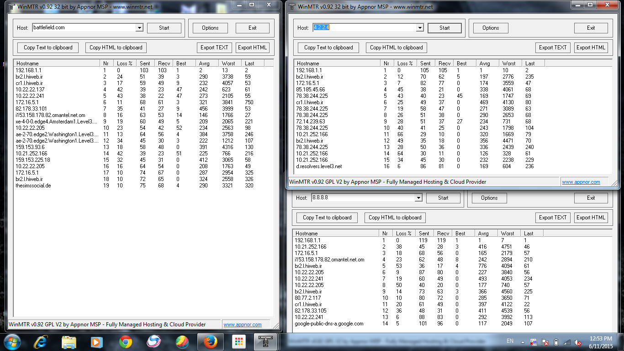Launch Google Chrome from the taskbar
The width and height of the screenshot is (624, 351).
[x=126, y=341]
